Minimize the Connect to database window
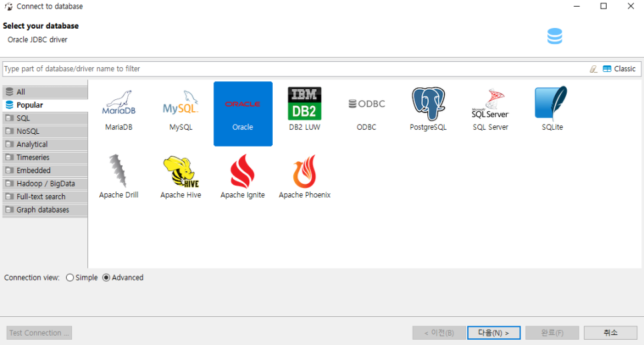 (x=577, y=6)
